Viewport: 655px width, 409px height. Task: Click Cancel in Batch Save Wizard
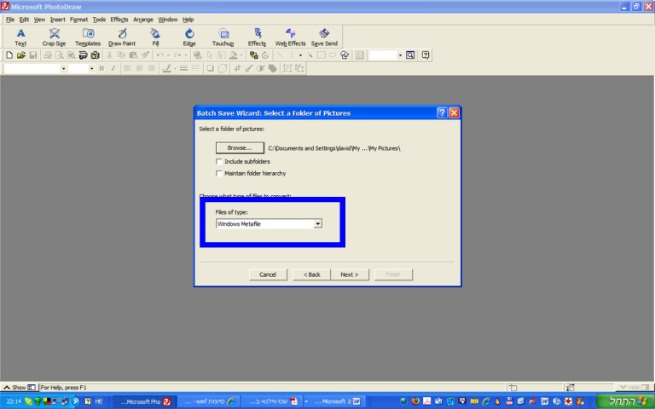[268, 274]
